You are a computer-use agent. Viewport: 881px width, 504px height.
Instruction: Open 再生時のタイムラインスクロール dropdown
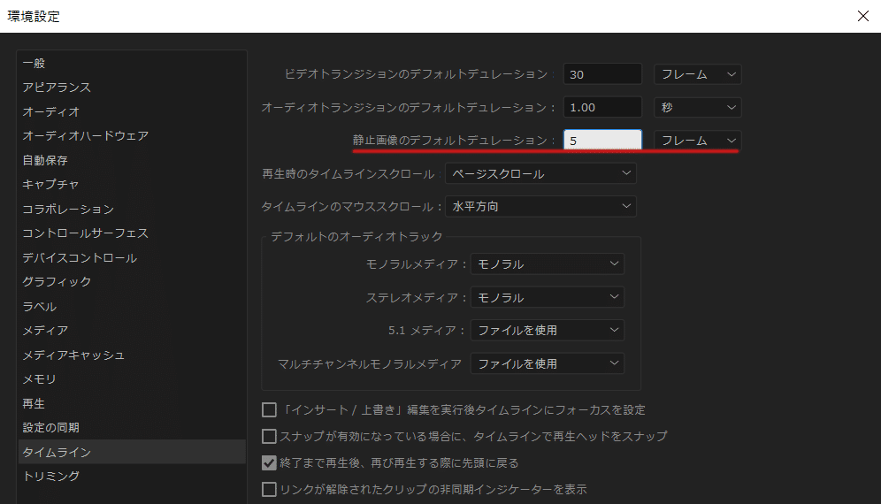540,173
